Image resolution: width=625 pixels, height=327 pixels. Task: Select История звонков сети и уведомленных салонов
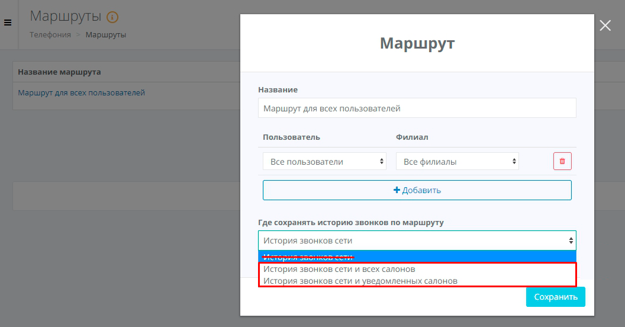click(417, 281)
